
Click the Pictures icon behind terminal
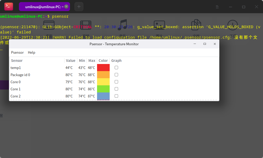[x=159, y=25]
